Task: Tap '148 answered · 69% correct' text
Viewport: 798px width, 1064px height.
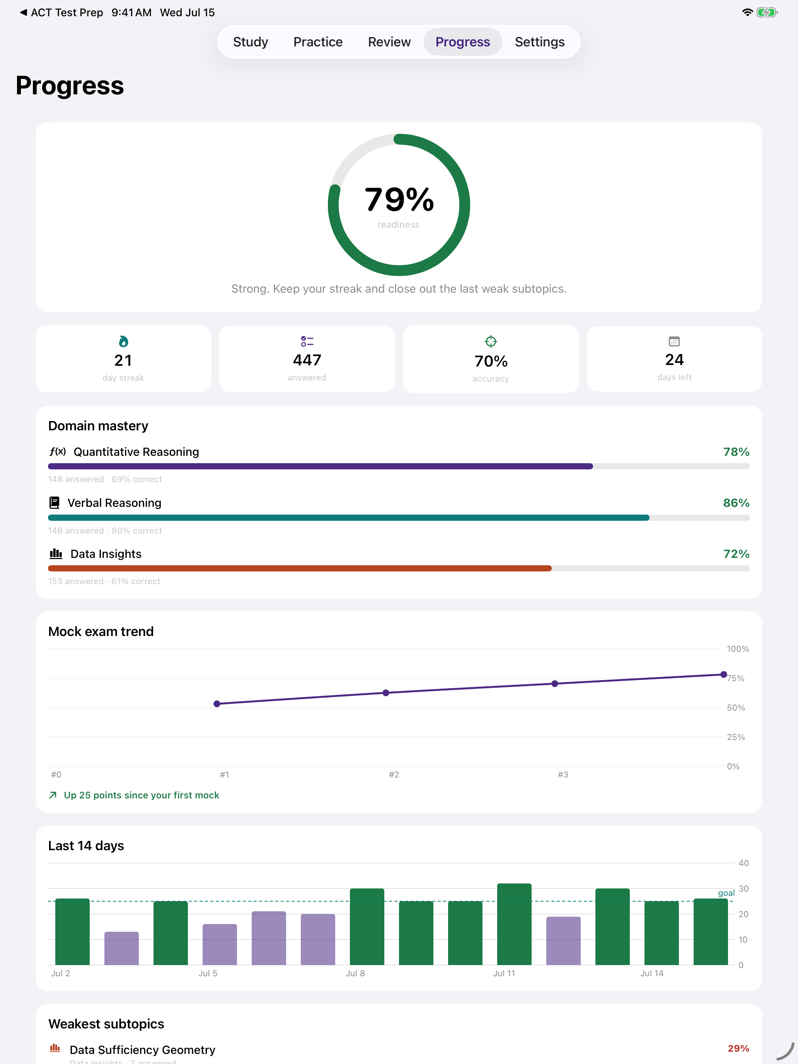Action: [105, 479]
